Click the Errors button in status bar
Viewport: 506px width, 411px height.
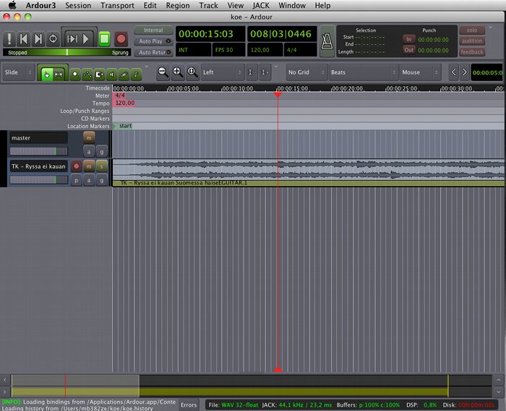click(189, 405)
